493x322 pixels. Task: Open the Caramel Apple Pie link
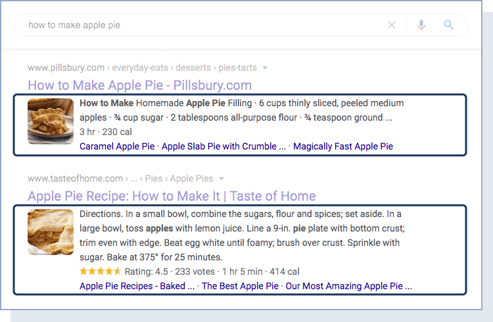click(x=117, y=146)
